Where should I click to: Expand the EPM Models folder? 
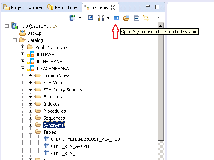(30, 82)
